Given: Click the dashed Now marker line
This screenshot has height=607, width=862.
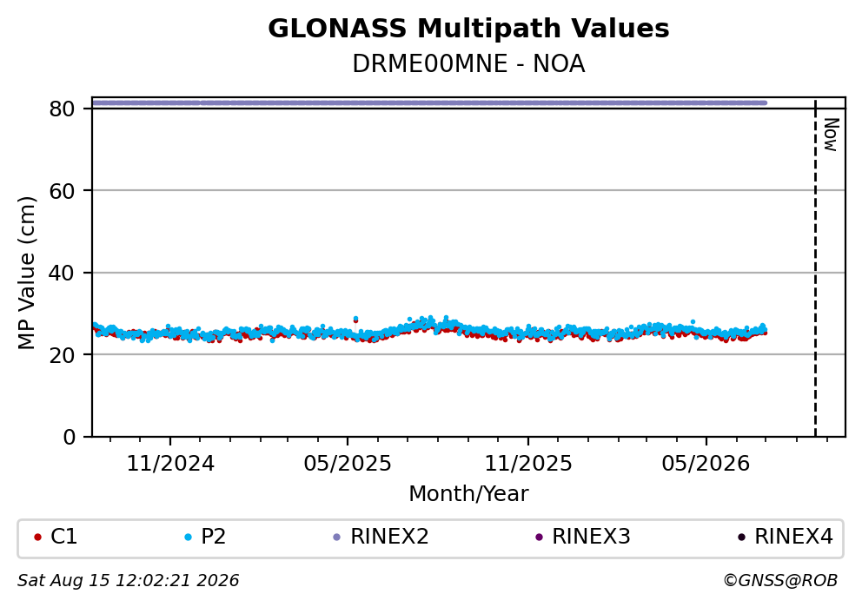Looking at the screenshot, I should click(x=815, y=268).
